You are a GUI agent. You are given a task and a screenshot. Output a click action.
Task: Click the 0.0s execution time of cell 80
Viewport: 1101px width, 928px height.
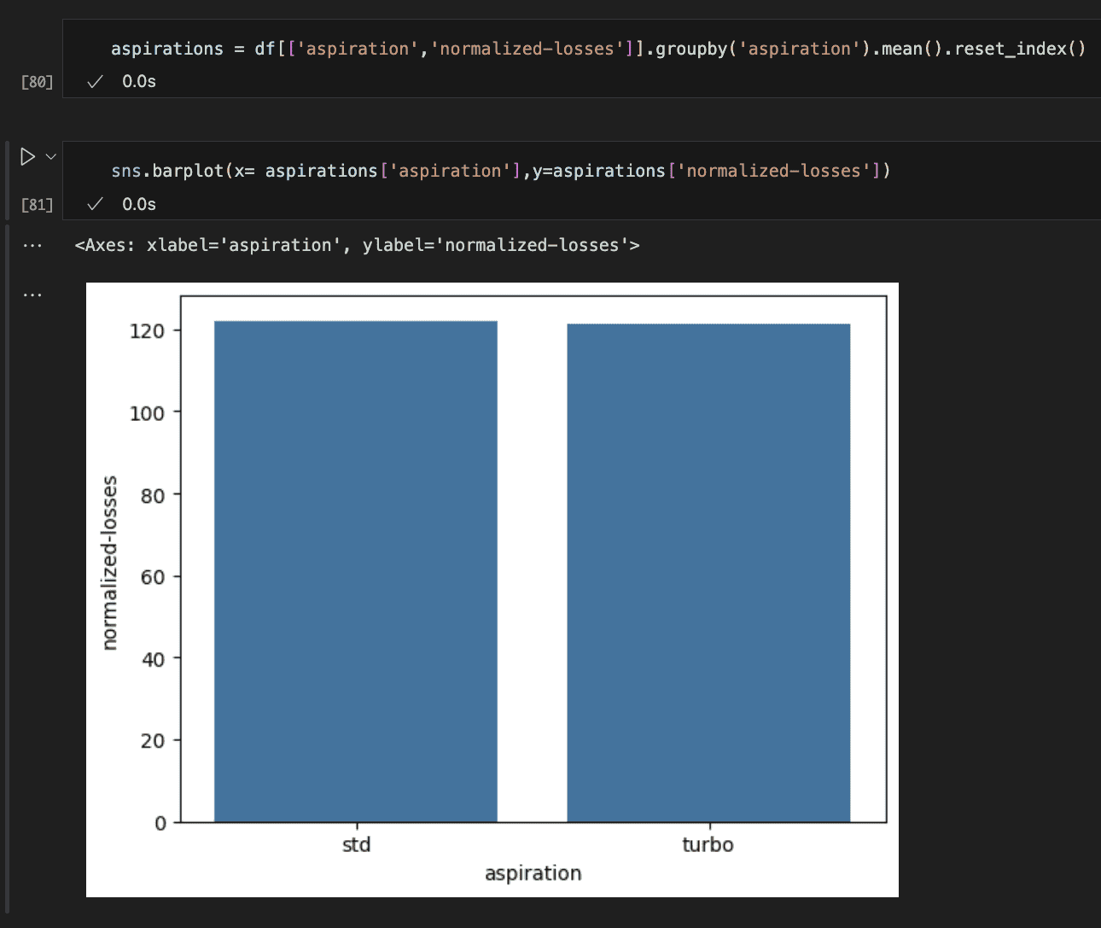[x=139, y=82]
